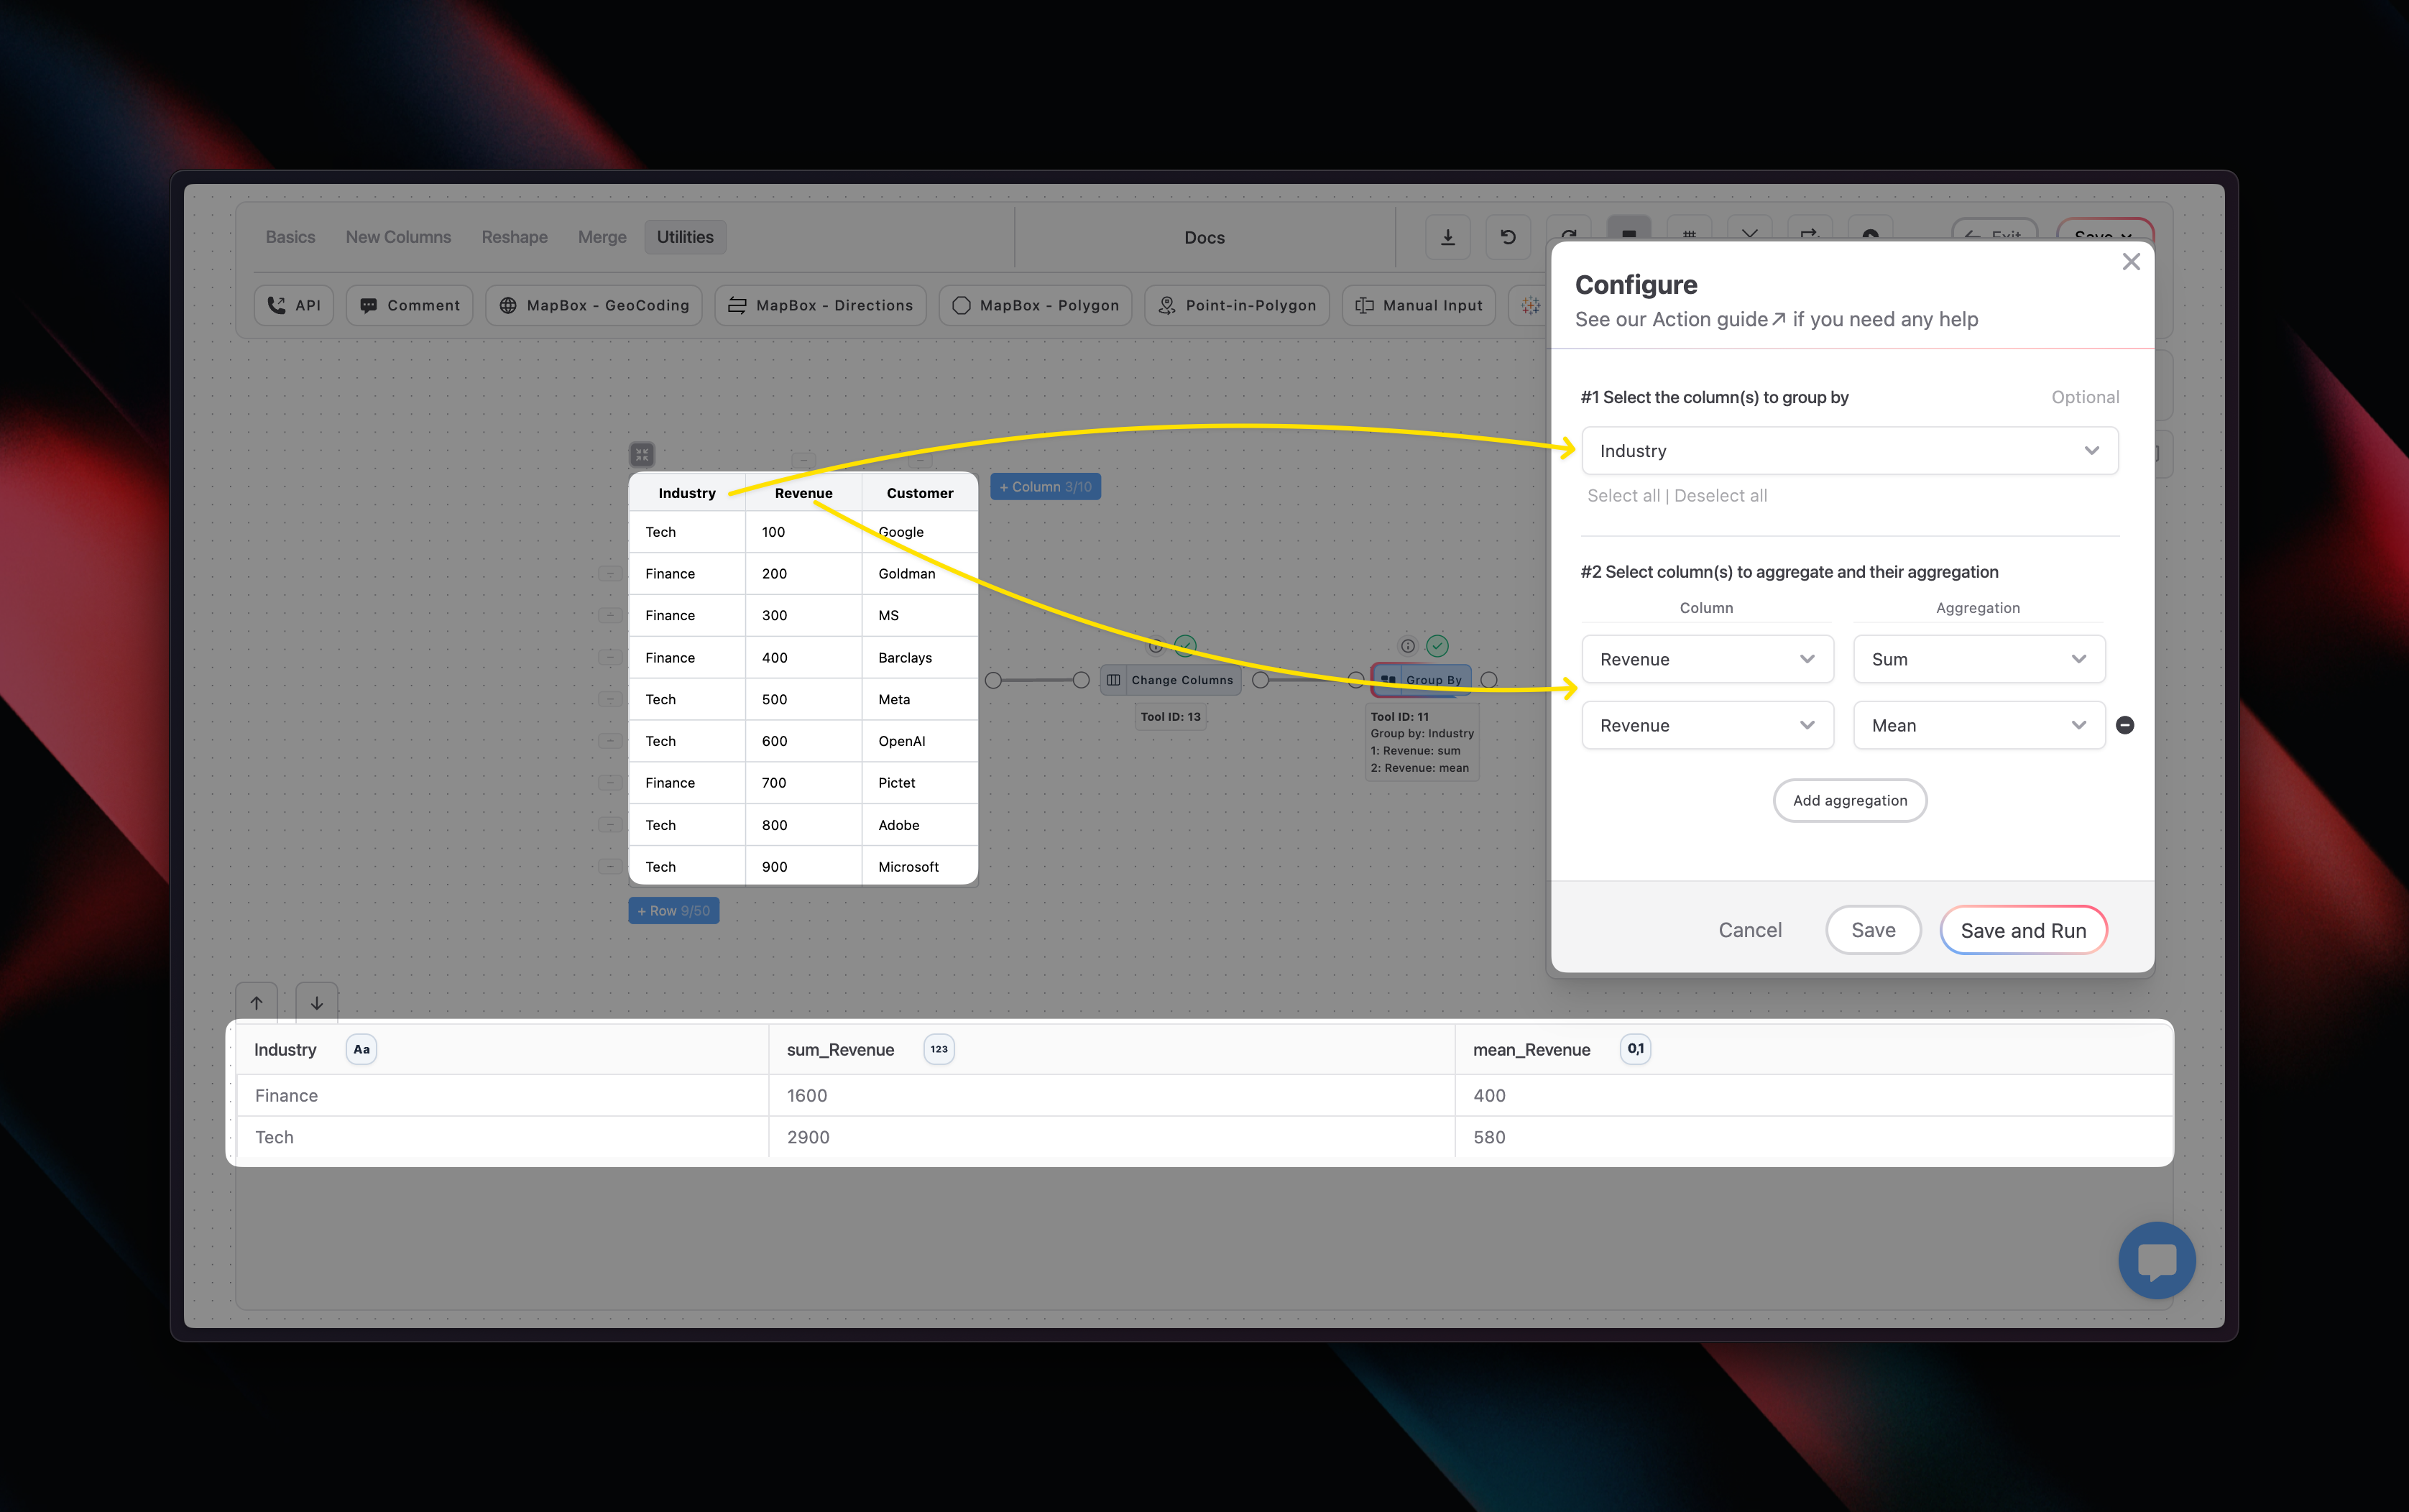The height and width of the screenshot is (1512, 2409).
Task: Remove the Tech 500 Meta row with minus button
Action: point(610,699)
